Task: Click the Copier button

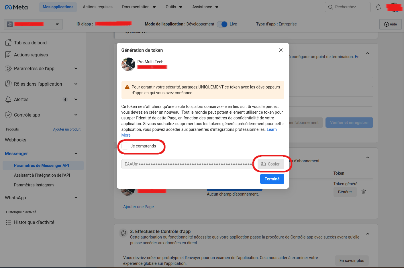Action: 271,164
